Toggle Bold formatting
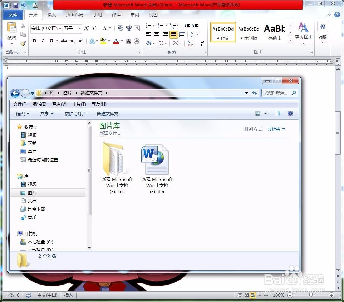The height and width of the screenshot is (302, 344). pyautogui.click(x=34, y=41)
